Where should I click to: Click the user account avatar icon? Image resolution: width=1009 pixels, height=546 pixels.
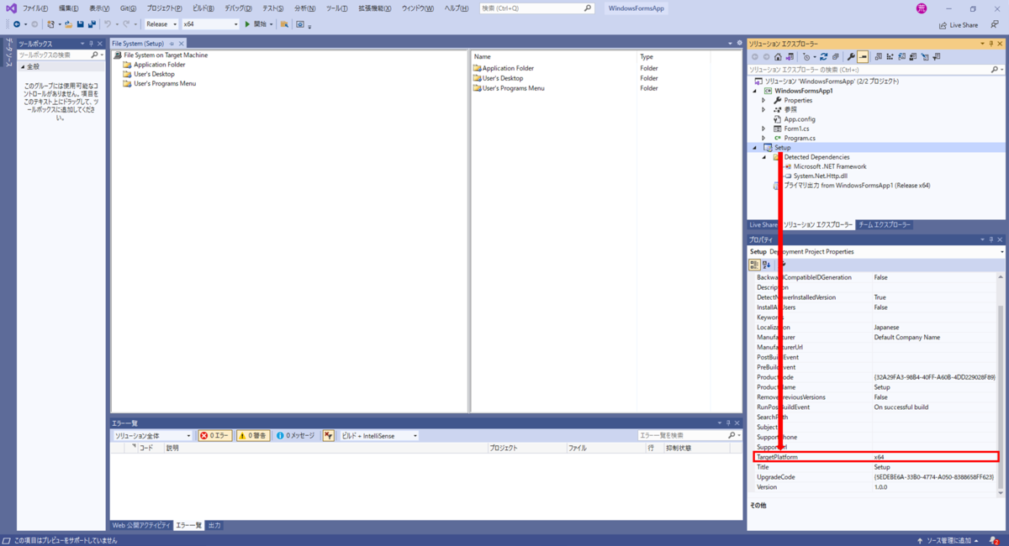pos(922,8)
